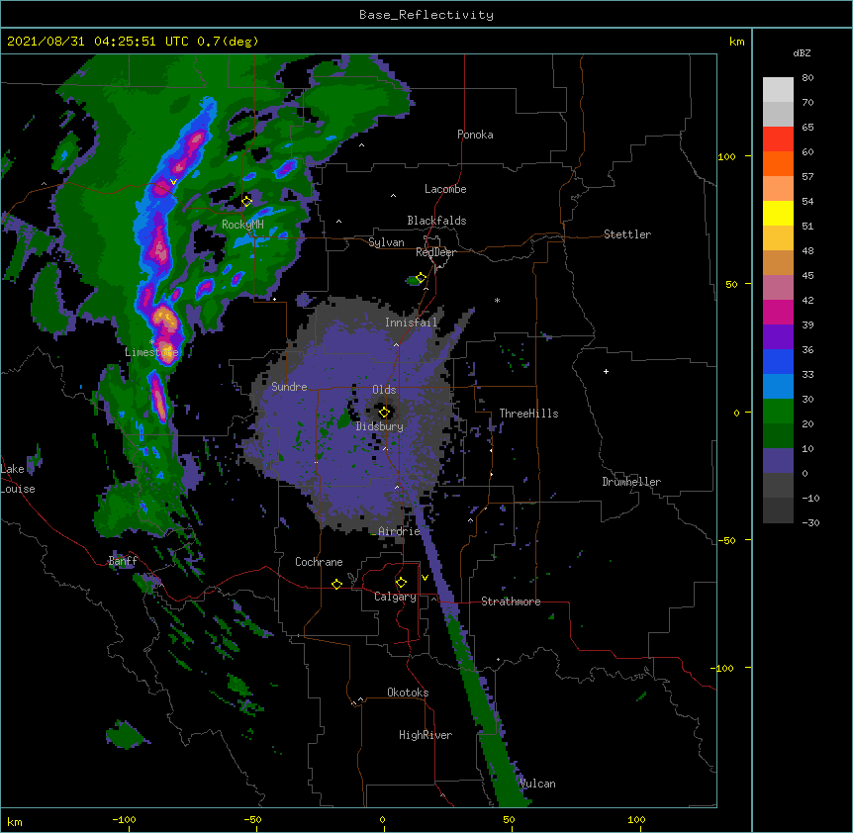The width and height of the screenshot is (853, 833).
Task: Click the -50 tick on the bottom axis
Action: coord(252,819)
